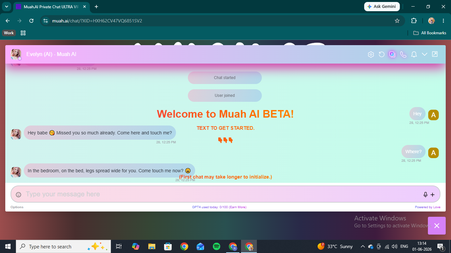451x253 pixels.
Task: Click the 'Hey babe' message from Evelyn
Action: point(100,133)
